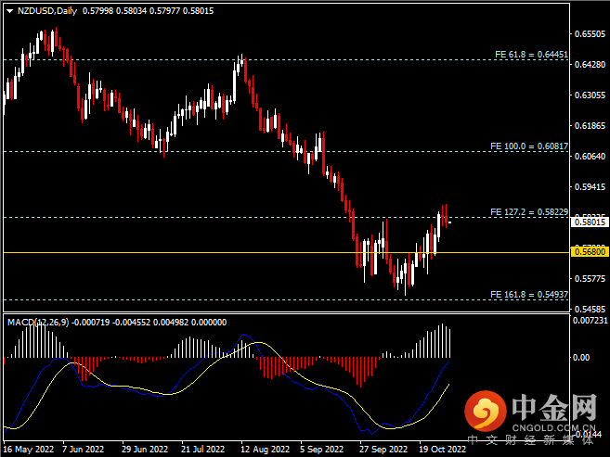
Task: Click the NZDUSD,Daily chart title
Action: pyautogui.click(x=47, y=11)
